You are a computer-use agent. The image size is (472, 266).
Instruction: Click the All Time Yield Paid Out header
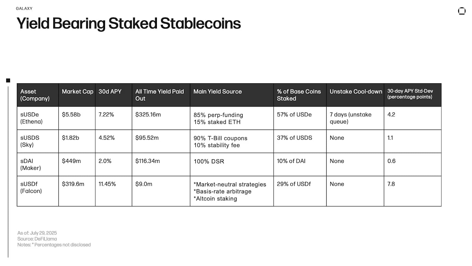point(160,95)
